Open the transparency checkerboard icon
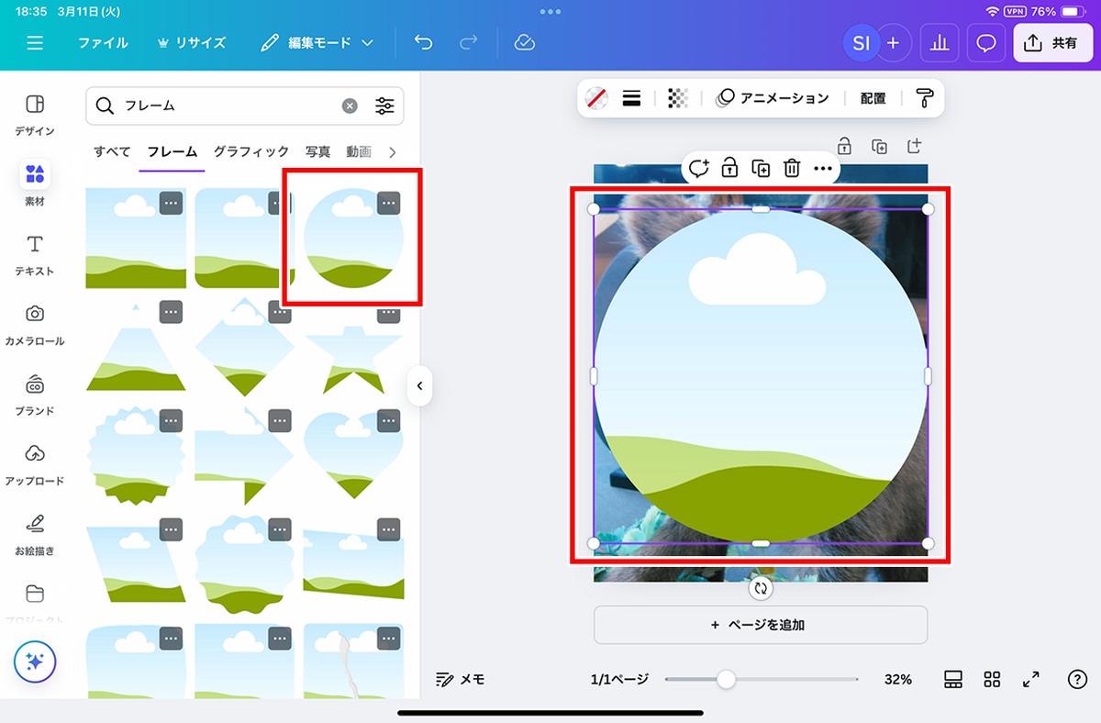The width and height of the screenshot is (1101, 723). tap(678, 98)
